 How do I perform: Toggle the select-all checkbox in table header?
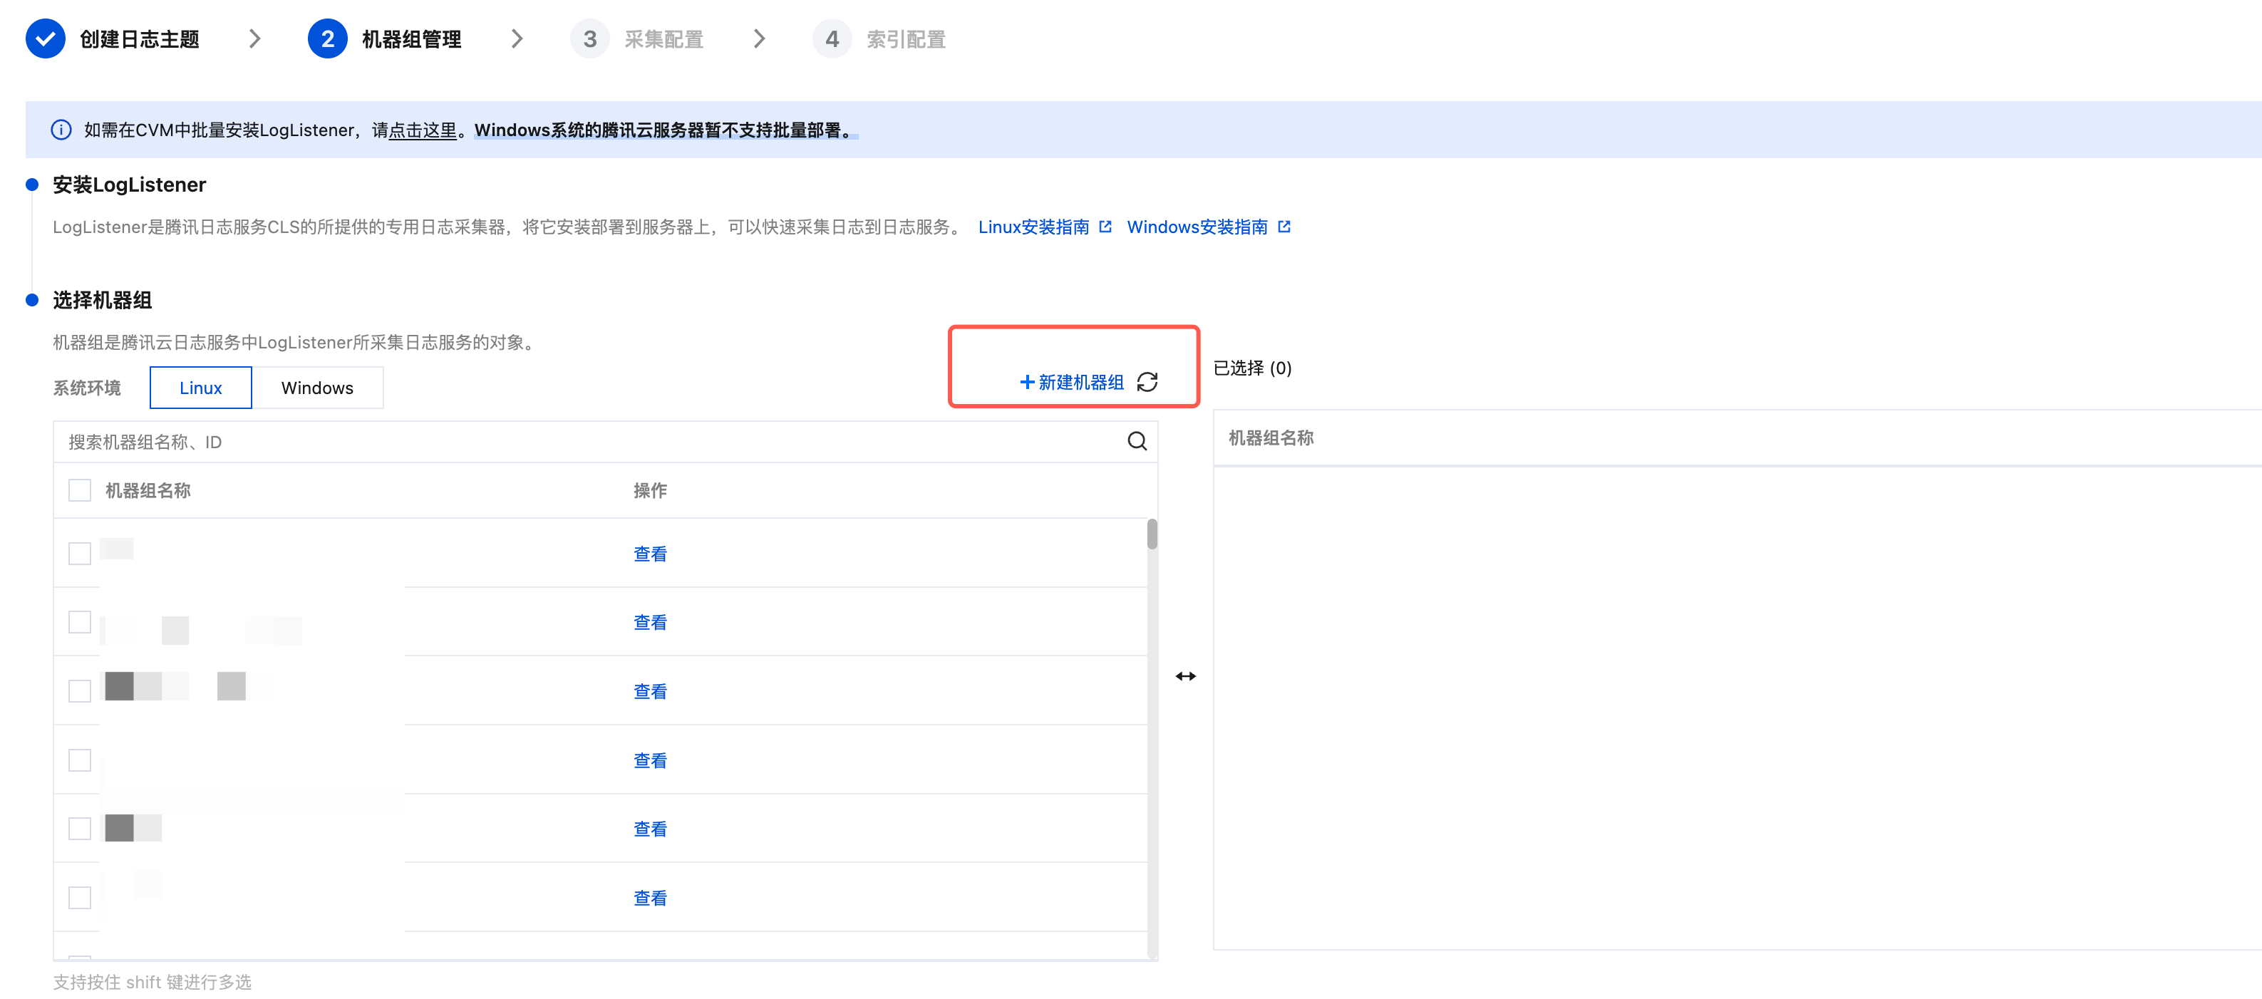[80, 490]
